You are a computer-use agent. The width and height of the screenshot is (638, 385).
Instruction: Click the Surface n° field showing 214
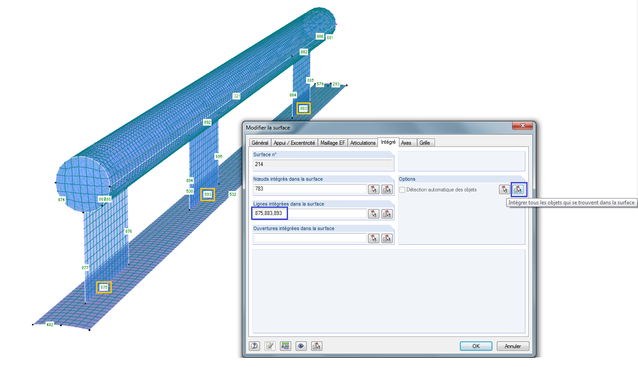pyautogui.click(x=323, y=164)
